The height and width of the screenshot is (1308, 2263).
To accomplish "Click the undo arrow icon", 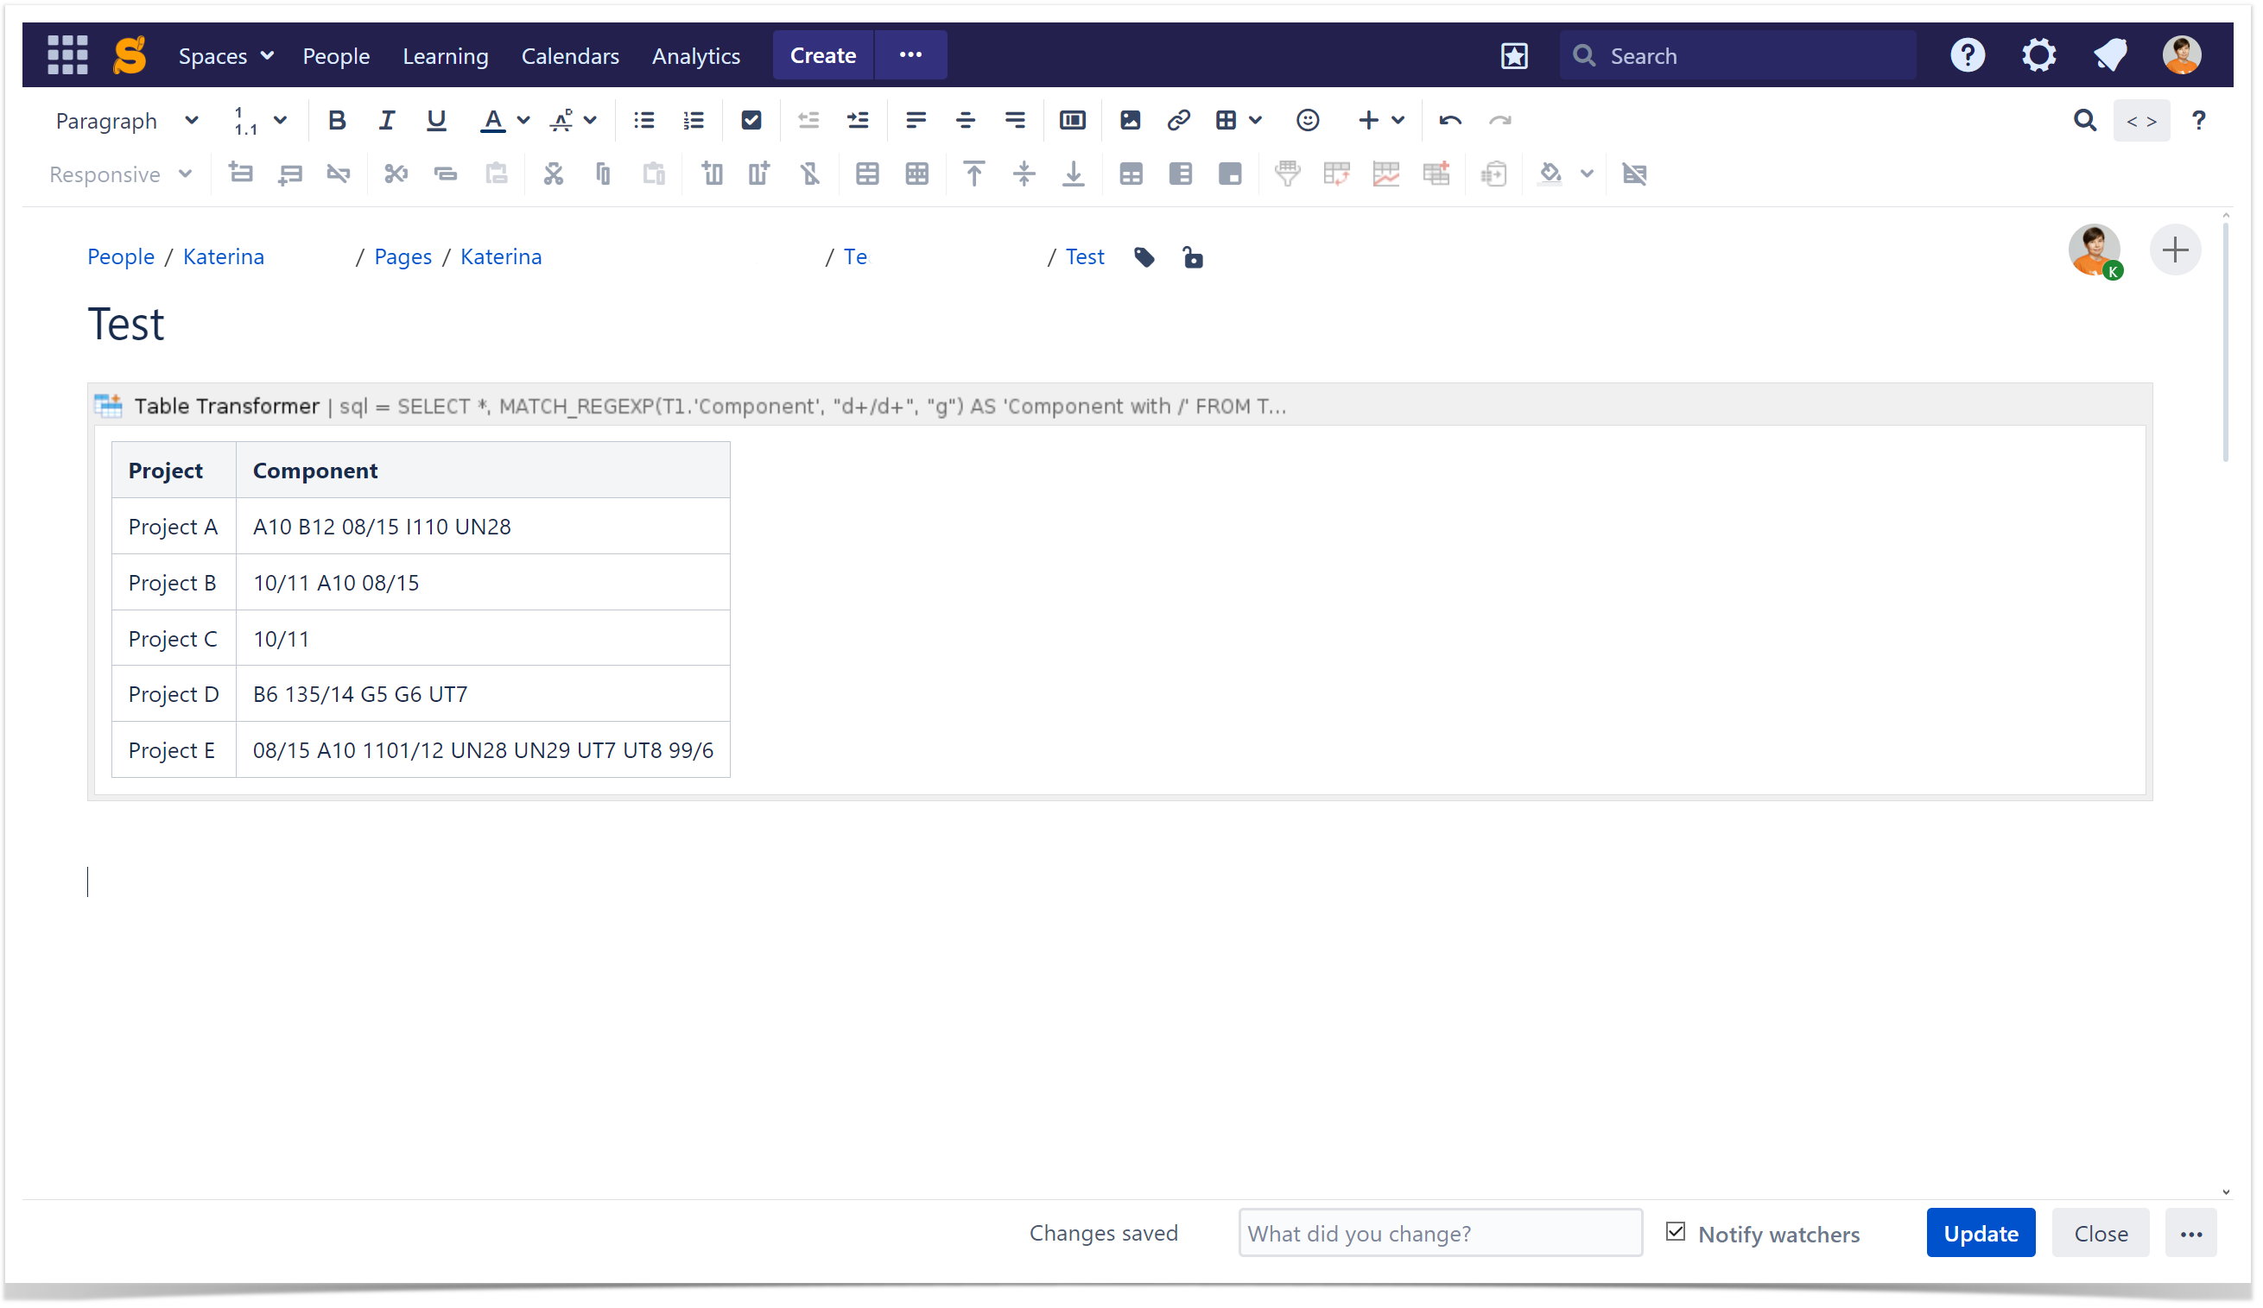I will (1449, 120).
